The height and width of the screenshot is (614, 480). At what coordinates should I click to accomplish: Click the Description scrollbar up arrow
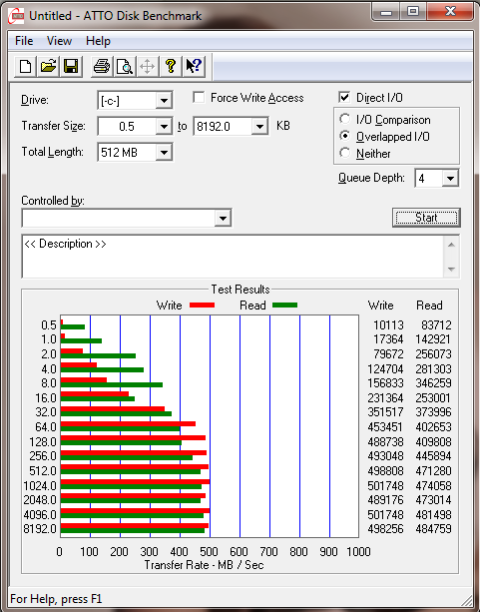click(451, 245)
